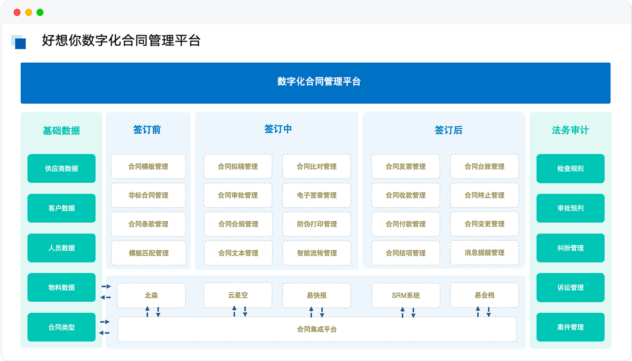The image size is (632, 361).
Task: Select the 合同发票管理 box
Action: coord(406,166)
